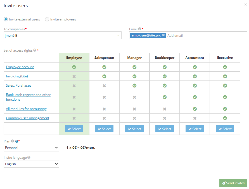Screen dimensions: 249x189
Task: Click gray help icon next to Plan
Action: tap(13, 141)
